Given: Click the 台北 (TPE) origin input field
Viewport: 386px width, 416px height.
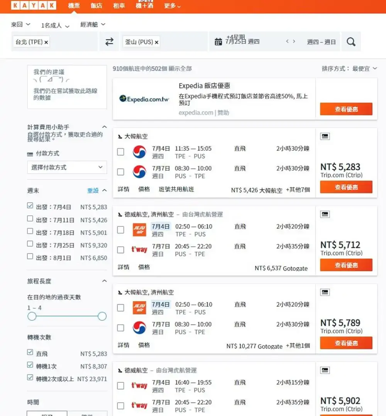Looking at the screenshot, I should pos(55,42).
